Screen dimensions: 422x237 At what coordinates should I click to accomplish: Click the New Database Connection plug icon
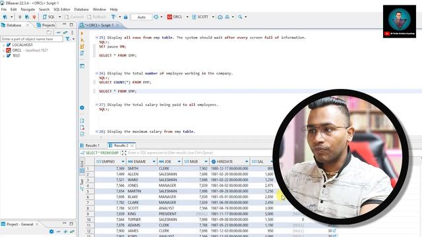(5, 17)
